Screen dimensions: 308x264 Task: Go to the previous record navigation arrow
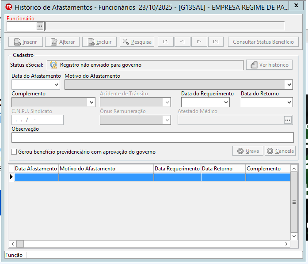coord(183,41)
